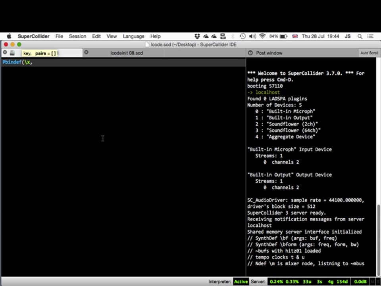Click the second cloud sync icon
This screenshot has height=286, width=381.
point(214,37)
